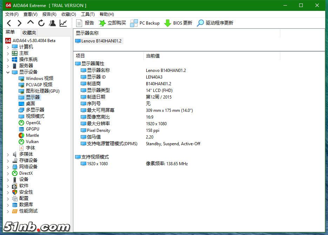Viewport: 328px width, 235px height.
Task: Click the back navigation arrow
Action: pos(9,23)
